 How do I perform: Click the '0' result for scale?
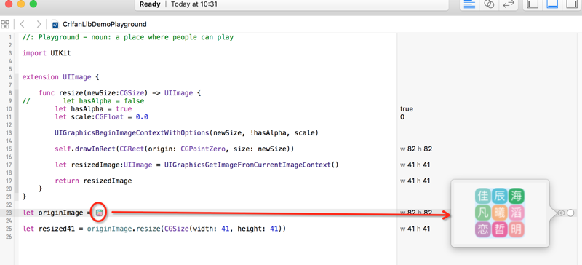pyautogui.click(x=402, y=117)
